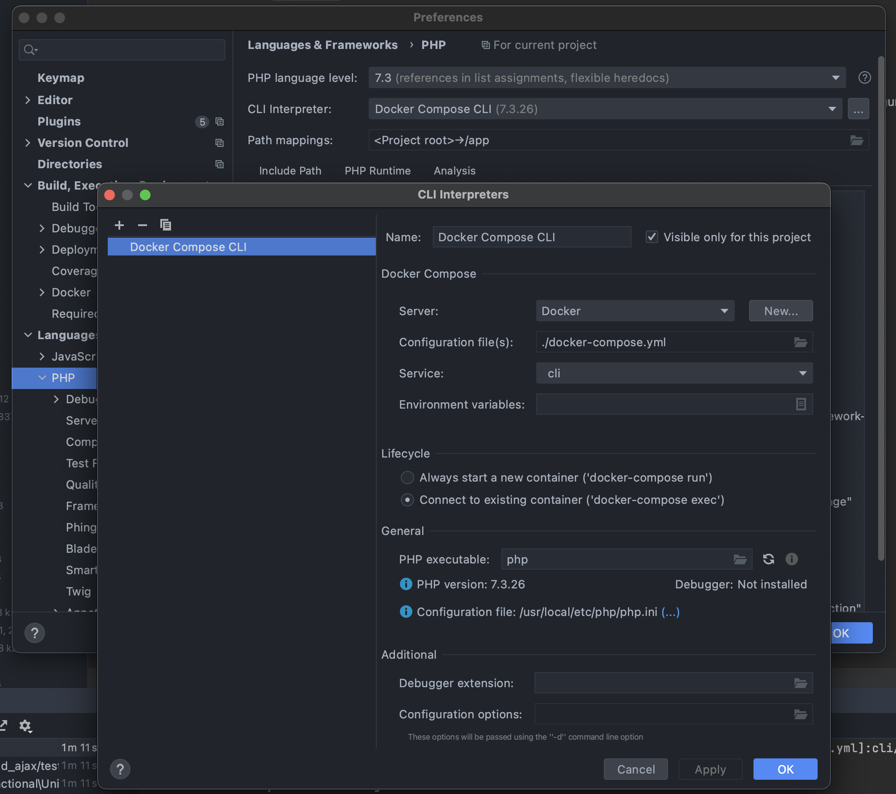The height and width of the screenshot is (794, 896).
Task: Open Path mappings folder icon
Action: point(856,140)
